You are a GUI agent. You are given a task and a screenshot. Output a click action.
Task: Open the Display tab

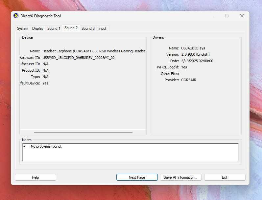point(37,28)
